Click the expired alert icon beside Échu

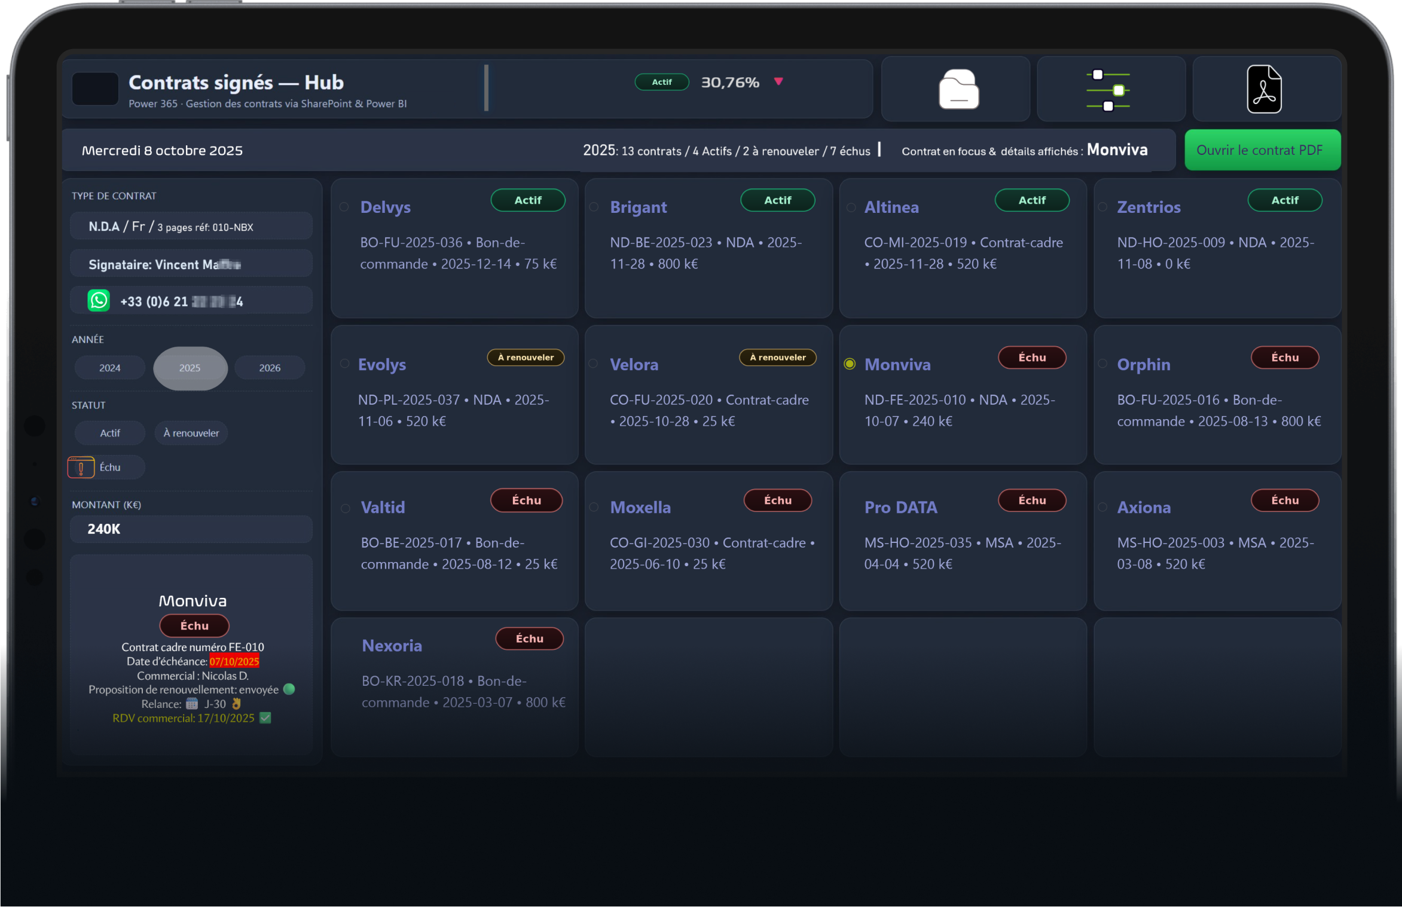[81, 468]
